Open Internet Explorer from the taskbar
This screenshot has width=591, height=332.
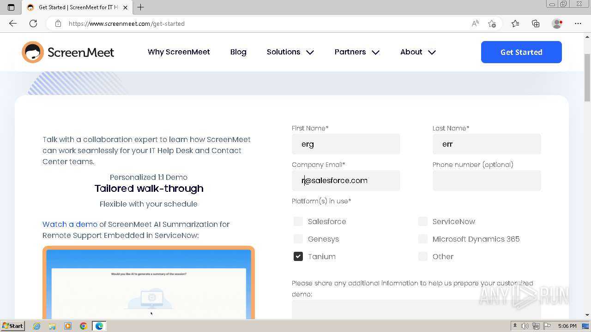pos(37,326)
